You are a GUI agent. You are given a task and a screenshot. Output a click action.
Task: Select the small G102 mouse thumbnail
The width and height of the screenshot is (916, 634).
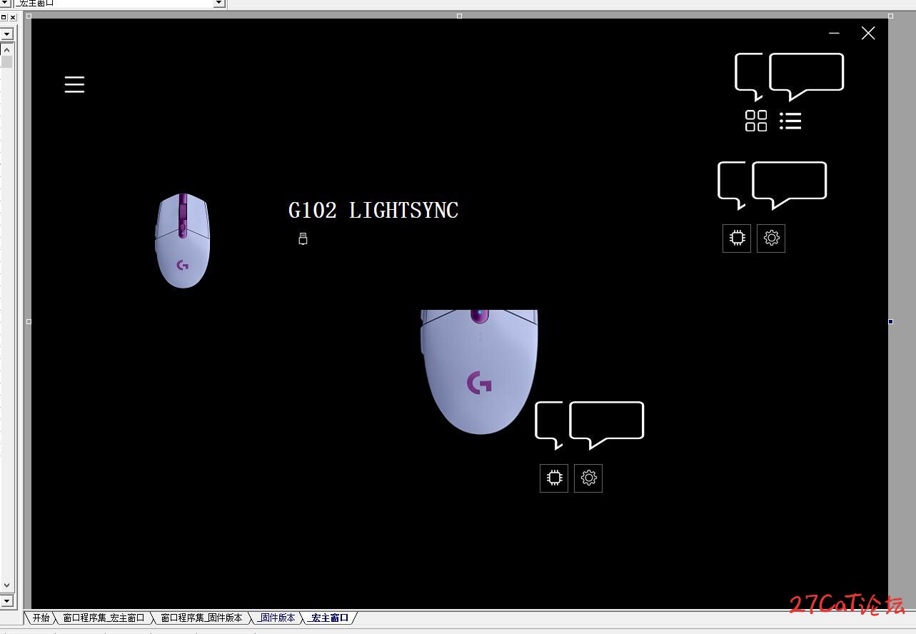[183, 241]
